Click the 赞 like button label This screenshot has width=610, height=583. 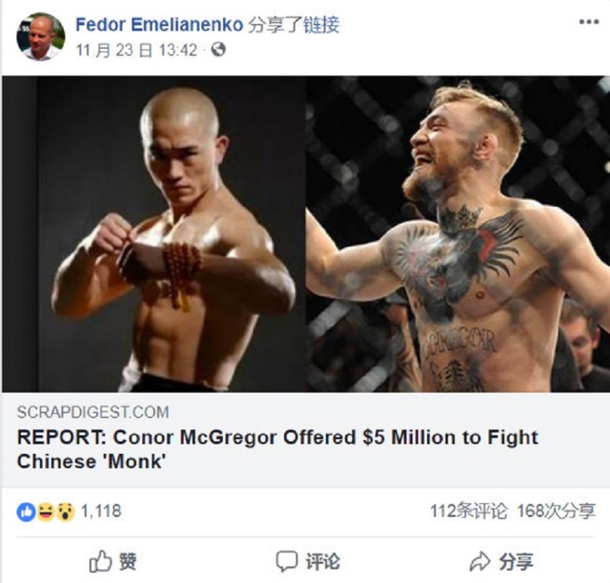(x=127, y=561)
